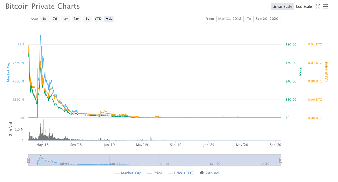Click the $60.00 price axis label
338x182 pixels.
[x=291, y=63]
